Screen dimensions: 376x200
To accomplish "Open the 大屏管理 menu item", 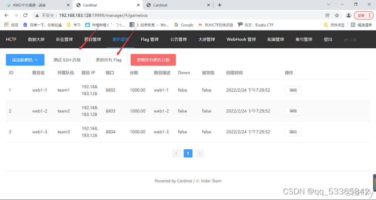I will click(206, 39).
